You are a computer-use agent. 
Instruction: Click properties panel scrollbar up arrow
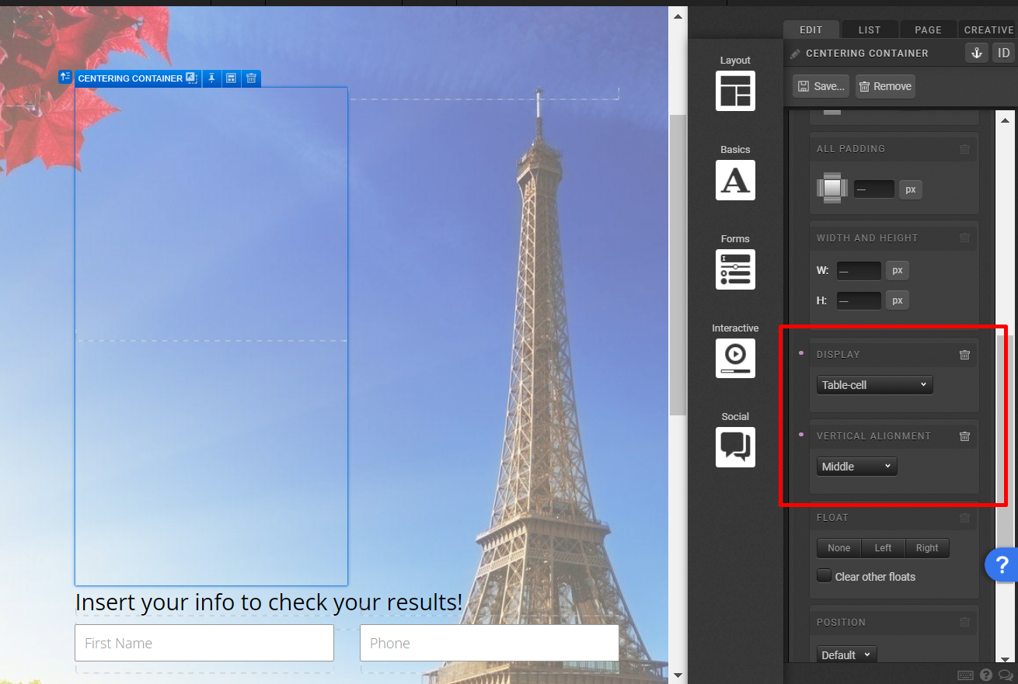coord(1005,120)
